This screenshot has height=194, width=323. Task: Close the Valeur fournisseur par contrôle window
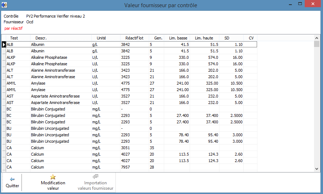pyautogui.click(x=313, y=4)
